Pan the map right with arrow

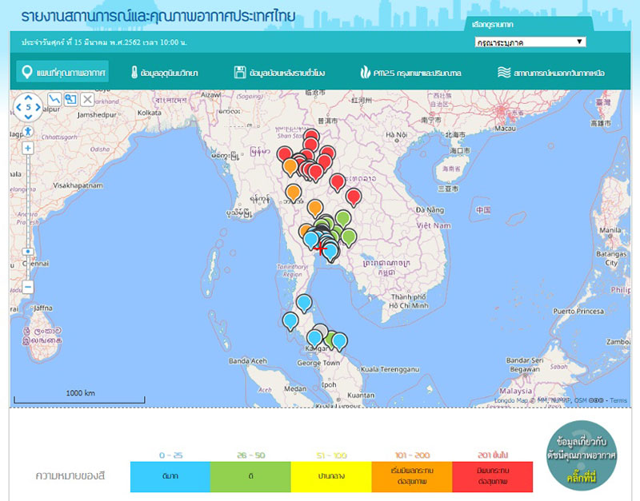coord(38,106)
